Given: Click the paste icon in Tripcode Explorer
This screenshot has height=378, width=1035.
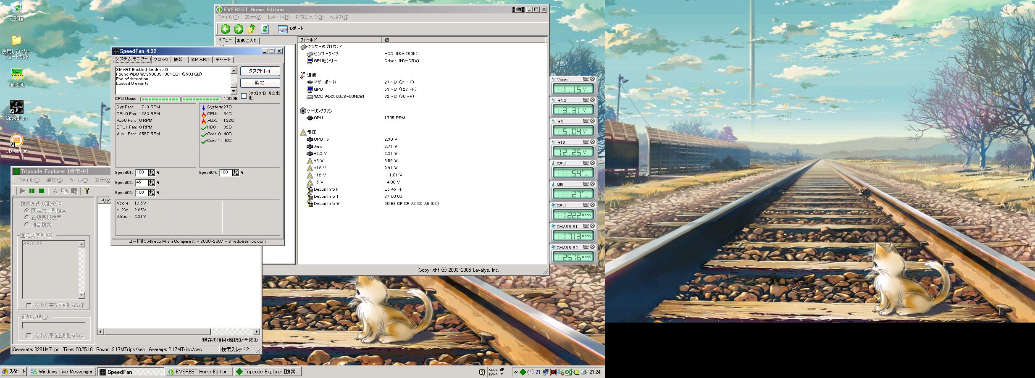Looking at the screenshot, I should pos(74,191).
